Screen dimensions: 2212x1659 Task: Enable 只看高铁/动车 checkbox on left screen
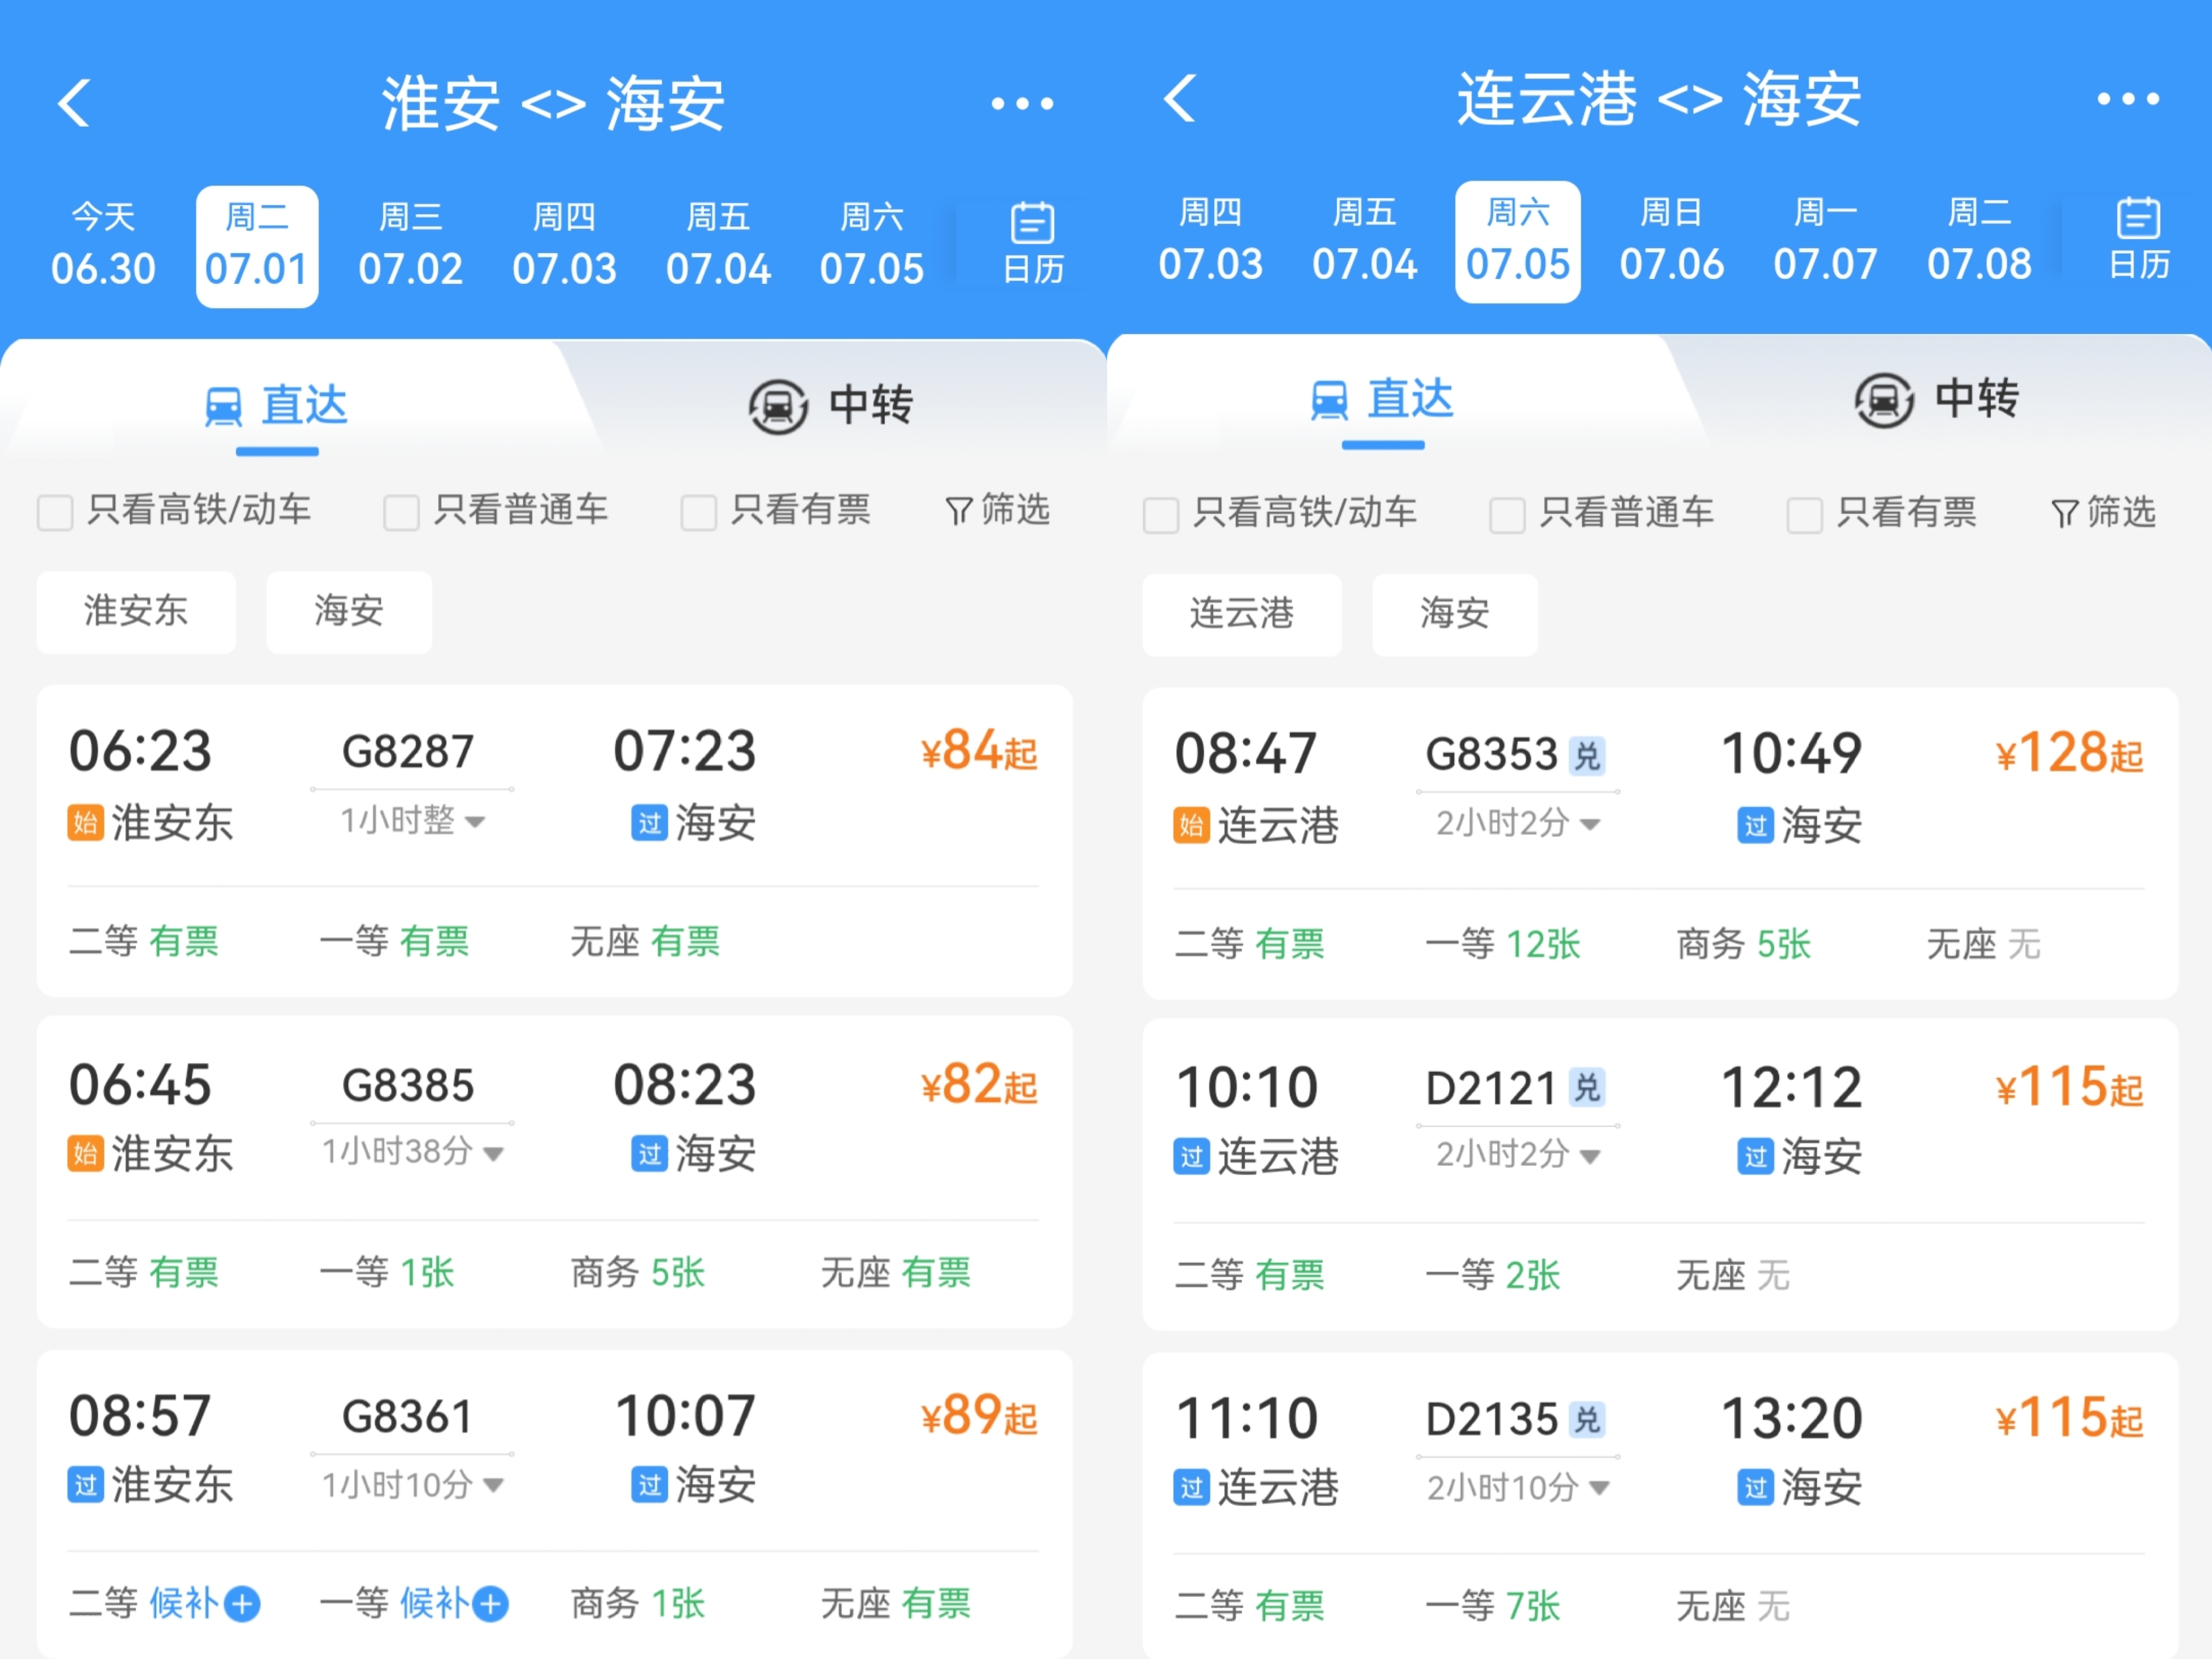[x=55, y=512]
